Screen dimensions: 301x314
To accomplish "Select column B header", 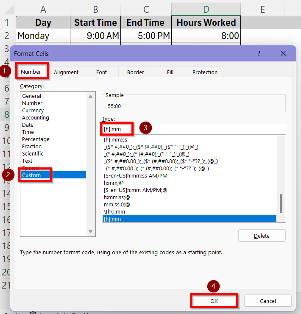I will [95, 9].
